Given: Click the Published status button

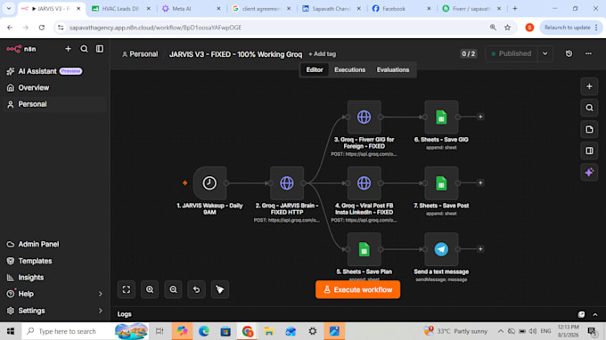Looking at the screenshot, I should (512, 53).
